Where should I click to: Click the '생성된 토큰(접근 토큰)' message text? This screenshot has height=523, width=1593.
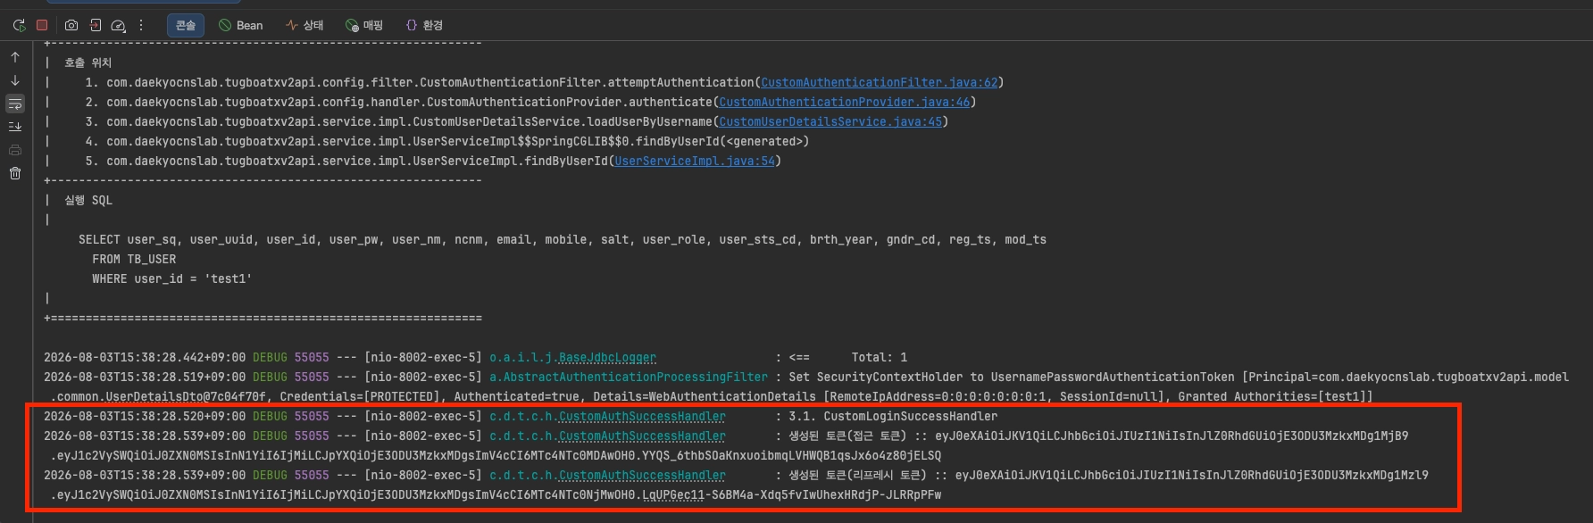click(847, 436)
